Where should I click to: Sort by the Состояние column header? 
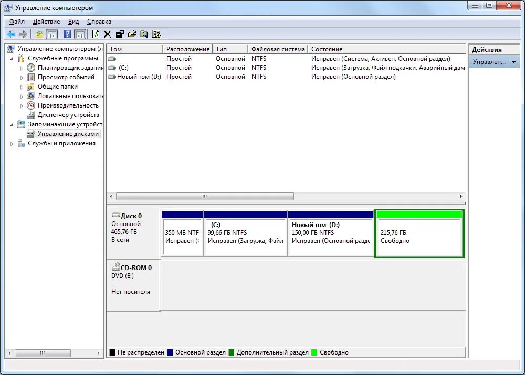387,49
